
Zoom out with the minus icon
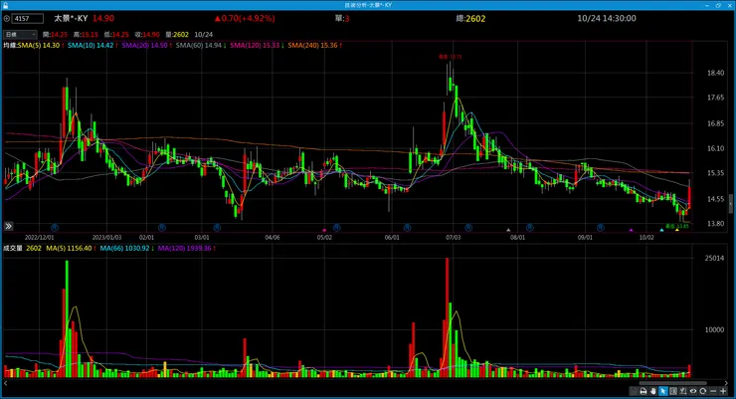[x=713, y=391]
